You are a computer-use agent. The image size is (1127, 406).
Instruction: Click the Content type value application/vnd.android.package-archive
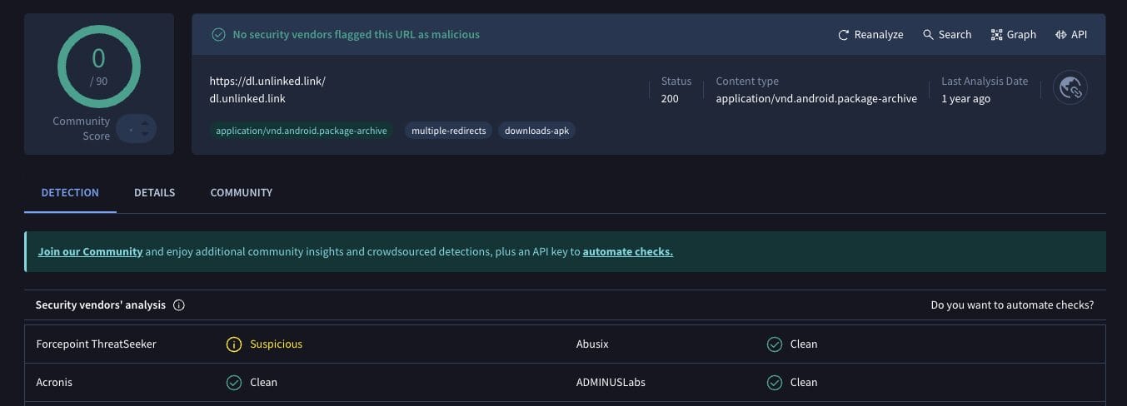[x=816, y=98]
